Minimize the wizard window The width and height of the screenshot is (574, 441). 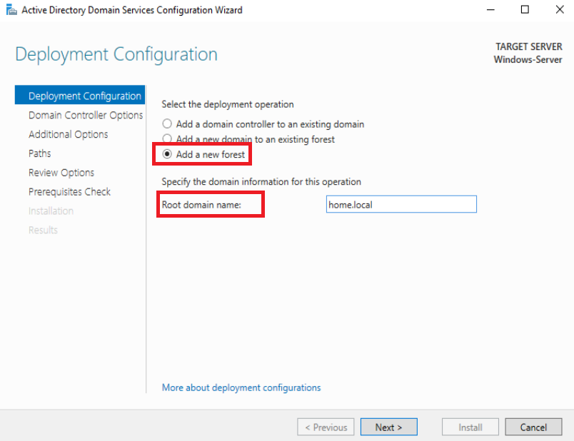[x=490, y=10]
